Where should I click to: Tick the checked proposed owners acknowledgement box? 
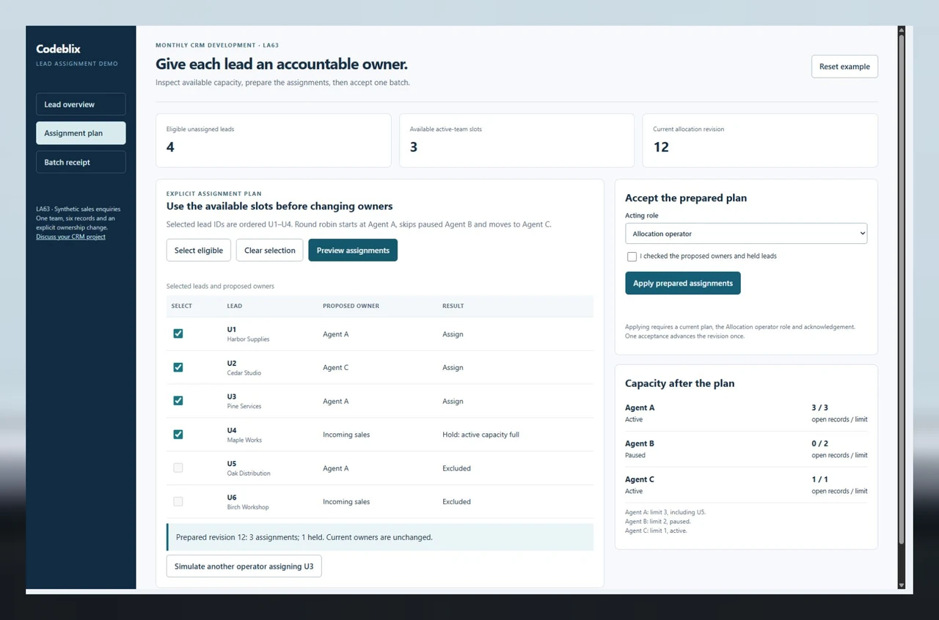coord(632,257)
